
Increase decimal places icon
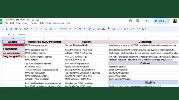point(50,29)
